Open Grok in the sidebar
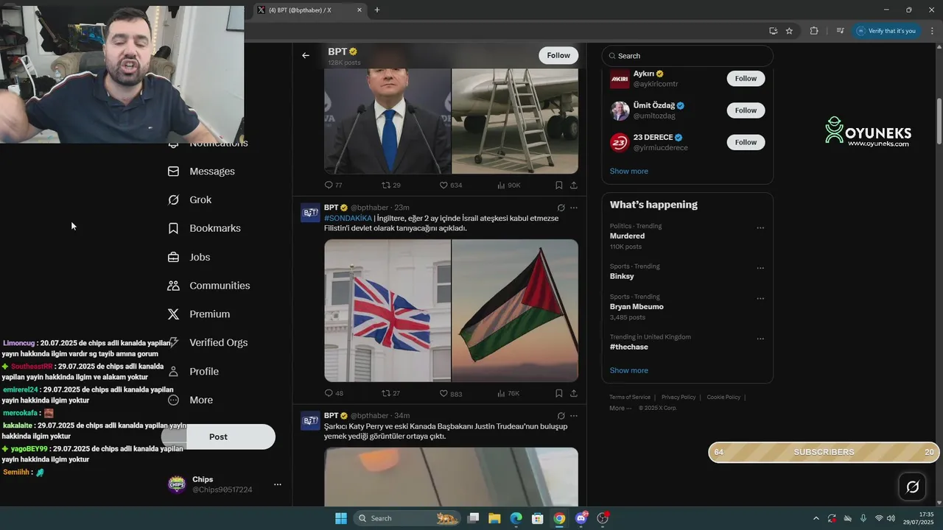 tap(189, 200)
